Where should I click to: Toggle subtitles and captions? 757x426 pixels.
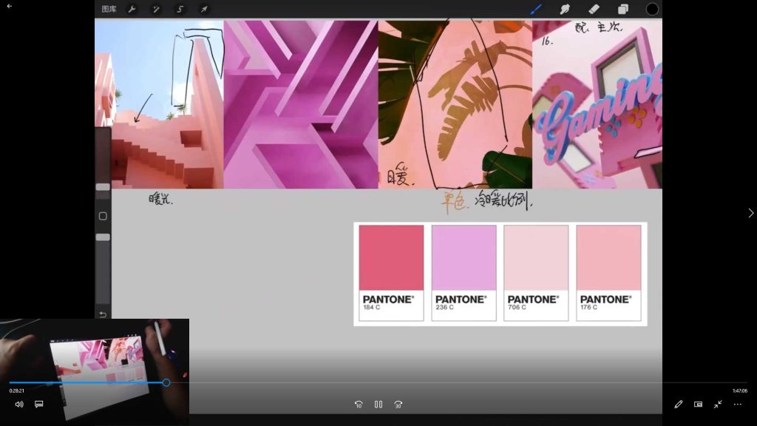[x=39, y=405]
